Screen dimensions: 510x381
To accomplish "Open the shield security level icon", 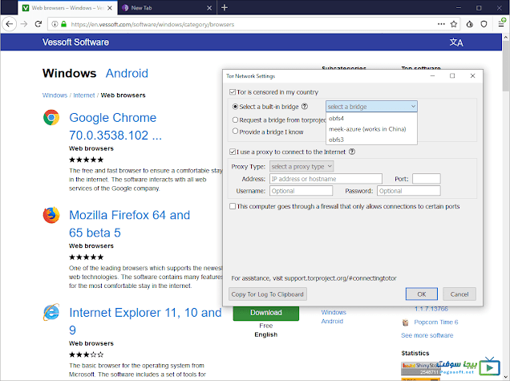I will pos(484,24).
